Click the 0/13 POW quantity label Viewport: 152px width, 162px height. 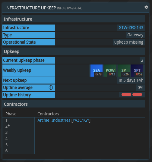click(112, 74)
